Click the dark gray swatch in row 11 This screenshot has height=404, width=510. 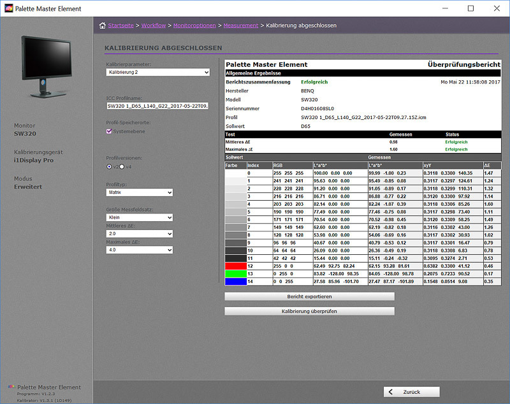(x=236, y=258)
